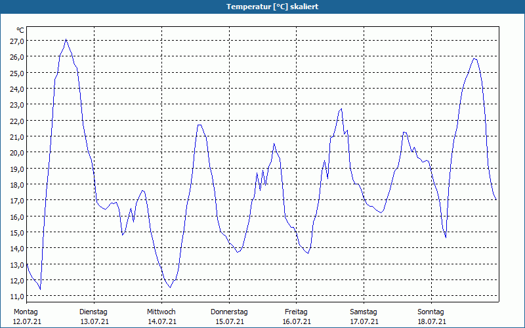The image size is (525, 328).
Task: Select the 21,0 axis label
Action: (17, 137)
